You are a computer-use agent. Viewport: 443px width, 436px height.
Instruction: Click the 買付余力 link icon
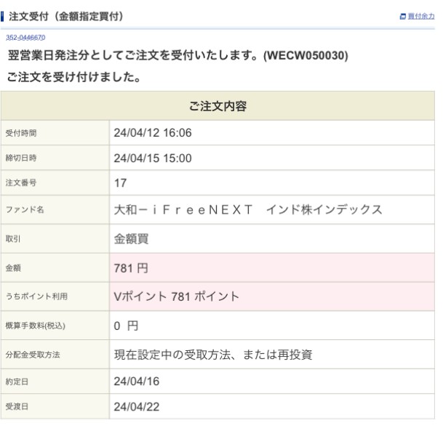coord(403,16)
